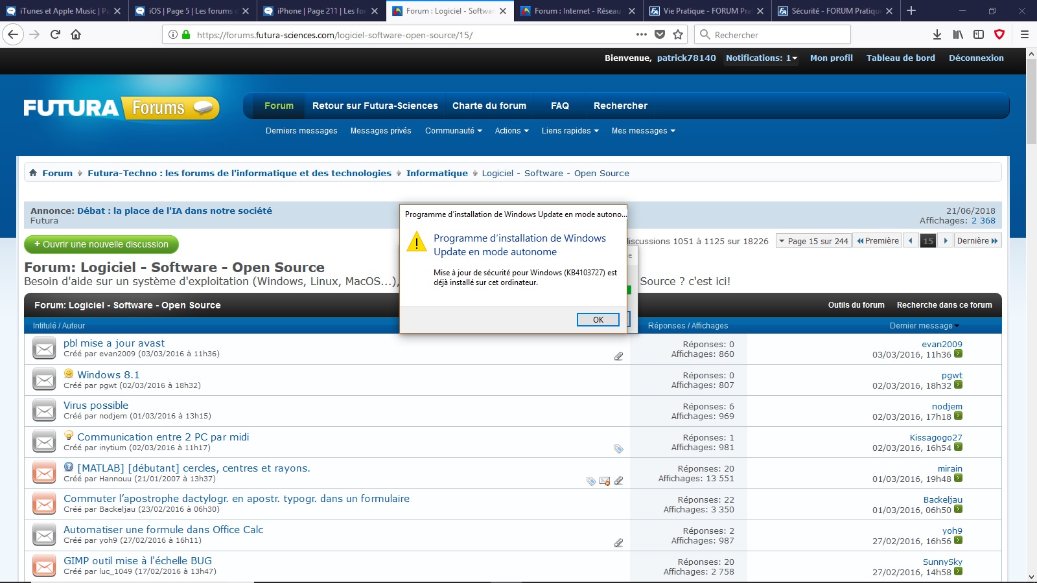The width and height of the screenshot is (1037, 583).
Task: Go to the Première page
Action: tap(878, 241)
